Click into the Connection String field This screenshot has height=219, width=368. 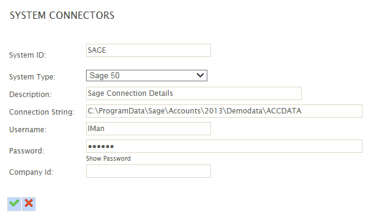tap(224, 111)
